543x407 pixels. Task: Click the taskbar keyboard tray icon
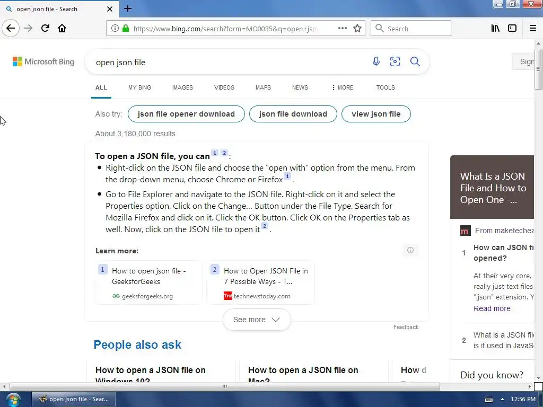(489, 400)
